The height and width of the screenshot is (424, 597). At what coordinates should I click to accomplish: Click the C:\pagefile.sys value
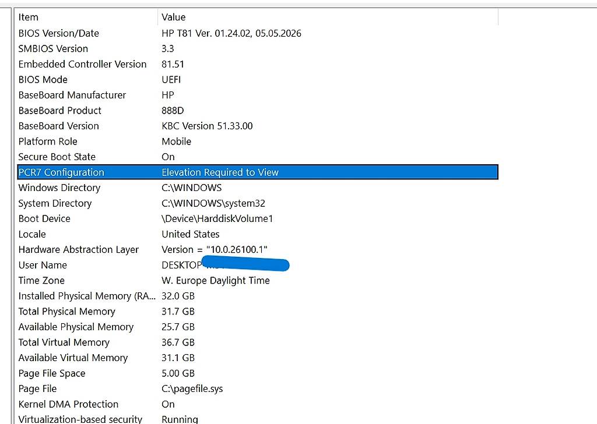[192, 388]
